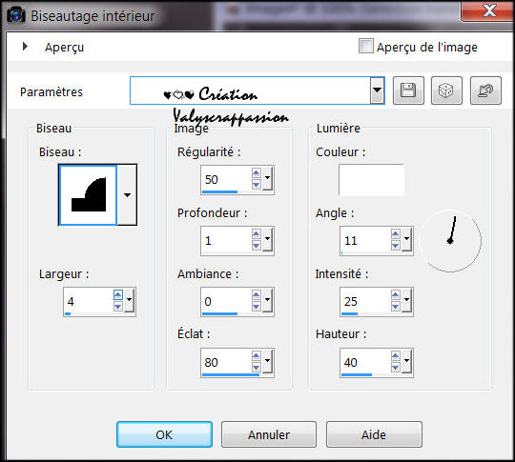Enable the Aperçu de l'image checkbox
Viewport: 515px width, 462px height.
pyautogui.click(x=366, y=46)
